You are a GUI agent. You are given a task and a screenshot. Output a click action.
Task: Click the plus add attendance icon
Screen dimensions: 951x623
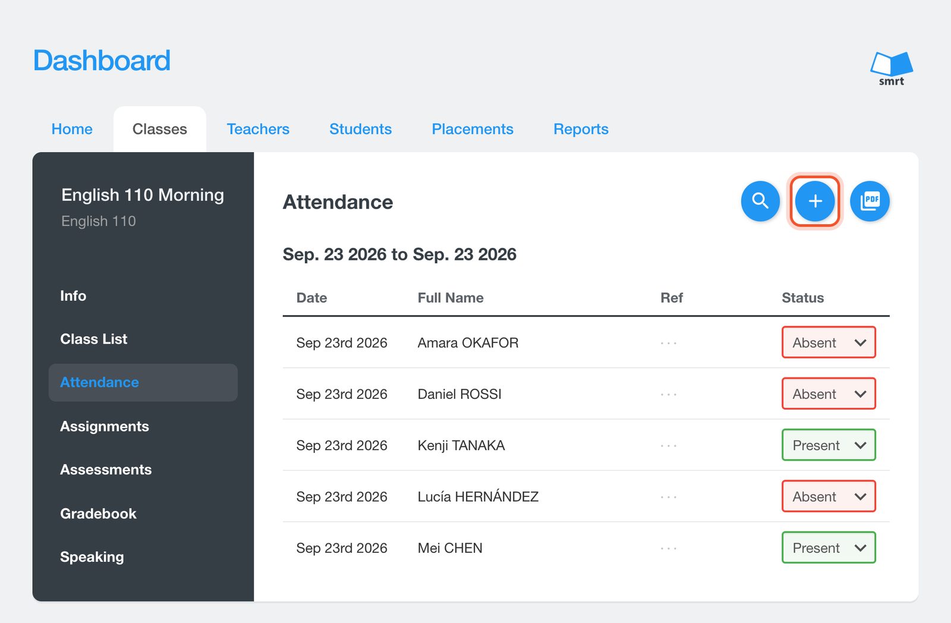click(815, 201)
